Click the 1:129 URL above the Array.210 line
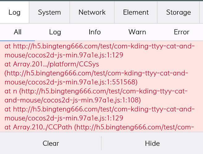The height and width of the screenshot is (154, 203). point(102,113)
